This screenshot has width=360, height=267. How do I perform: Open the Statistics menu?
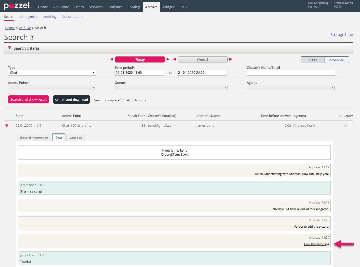(115, 7)
